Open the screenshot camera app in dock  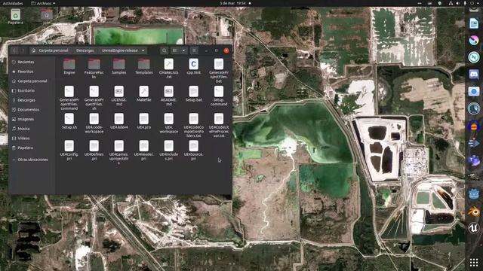point(474,91)
